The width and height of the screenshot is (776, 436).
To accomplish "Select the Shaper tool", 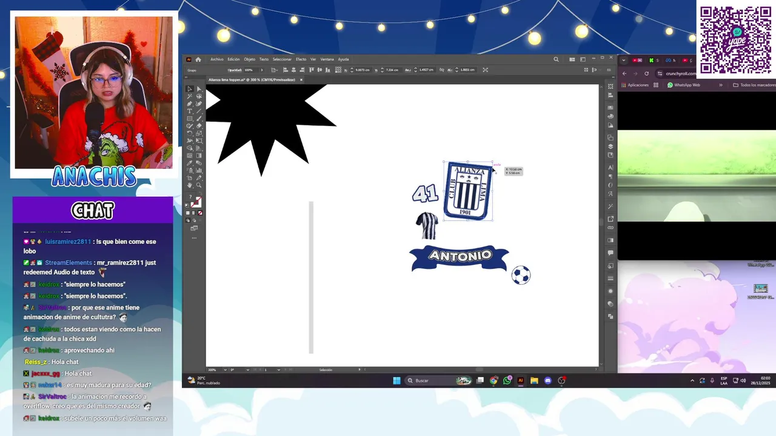I will 190,125.
